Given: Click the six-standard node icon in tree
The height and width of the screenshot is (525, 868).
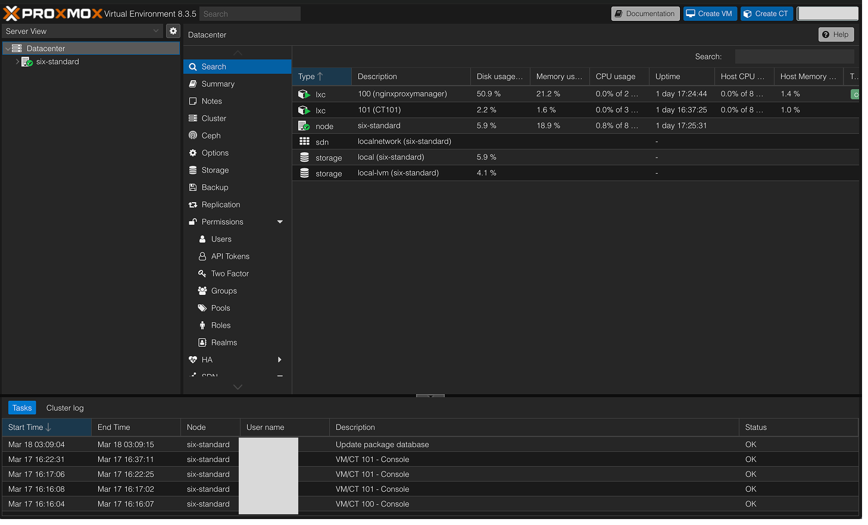Looking at the screenshot, I should click(27, 62).
